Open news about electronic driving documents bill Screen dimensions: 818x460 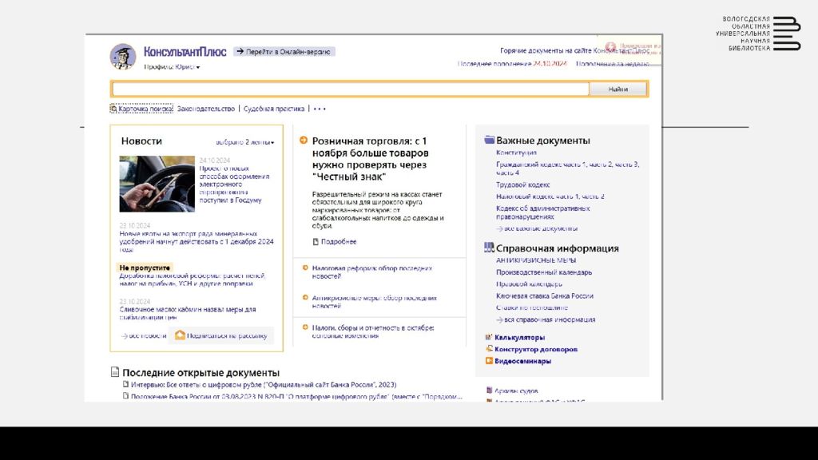tap(234, 184)
